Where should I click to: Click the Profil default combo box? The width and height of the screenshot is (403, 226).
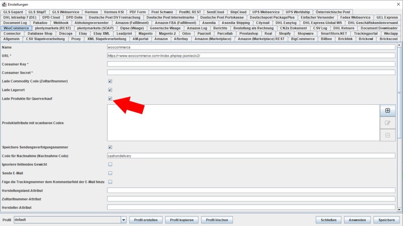(x=70, y=220)
